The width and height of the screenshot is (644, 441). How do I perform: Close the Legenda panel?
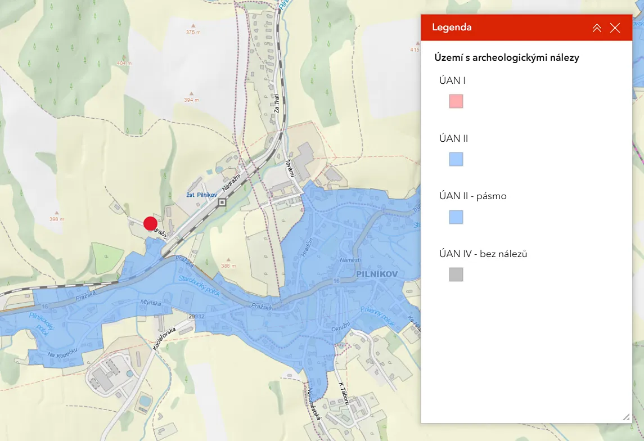click(x=615, y=28)
